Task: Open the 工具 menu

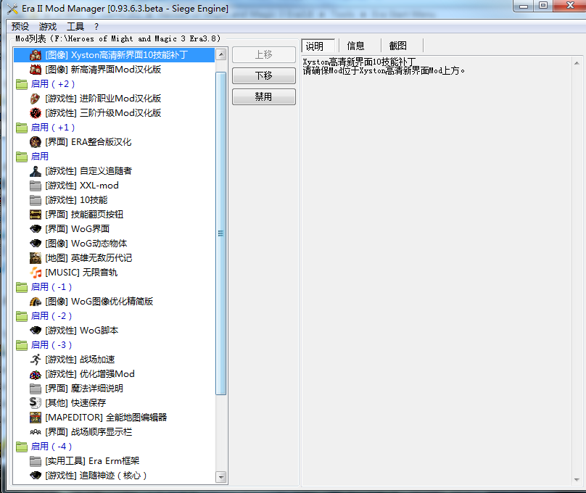Action: click(x=75, y=27)
